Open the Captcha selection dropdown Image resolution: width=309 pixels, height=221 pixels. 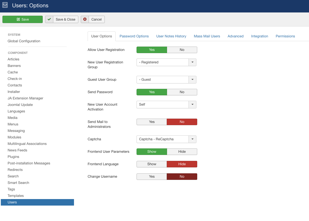point(166,139)
